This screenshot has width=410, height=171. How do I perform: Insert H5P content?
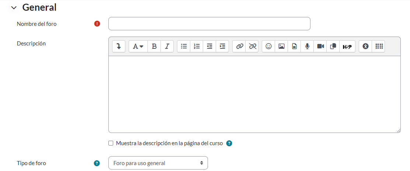(x=347, y=46)
